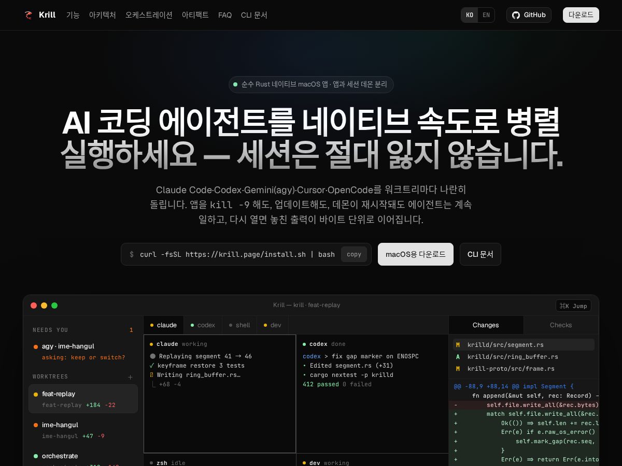Click the NEEDS YOU section label
622x466 pixels.
(x=50, y=330)
